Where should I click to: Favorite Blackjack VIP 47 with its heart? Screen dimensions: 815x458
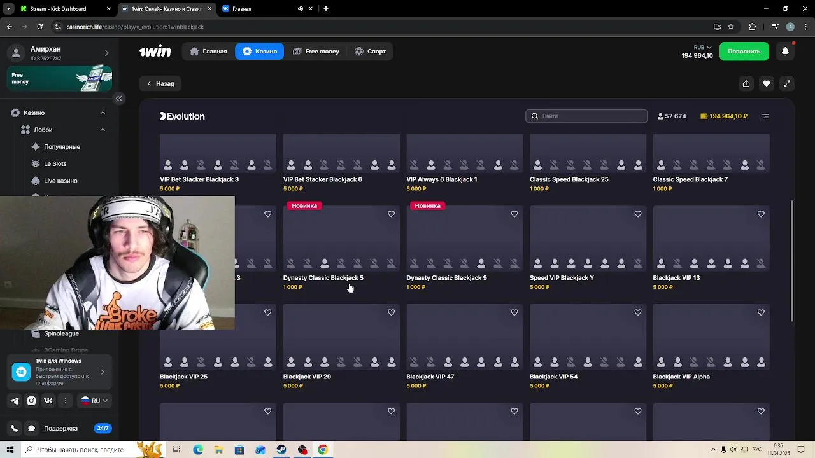(514, 312)
